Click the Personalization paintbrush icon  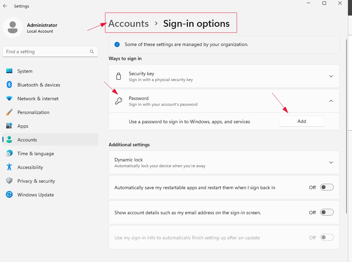pyautogui.click(x=10, y=112)
